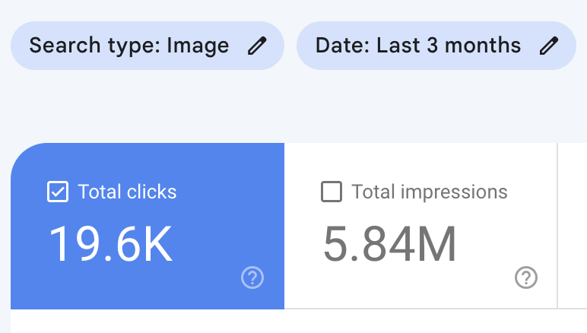
Task: Open the "Search type: Image" filter chip
Action: pyautogui.click(x=129, y=46)
